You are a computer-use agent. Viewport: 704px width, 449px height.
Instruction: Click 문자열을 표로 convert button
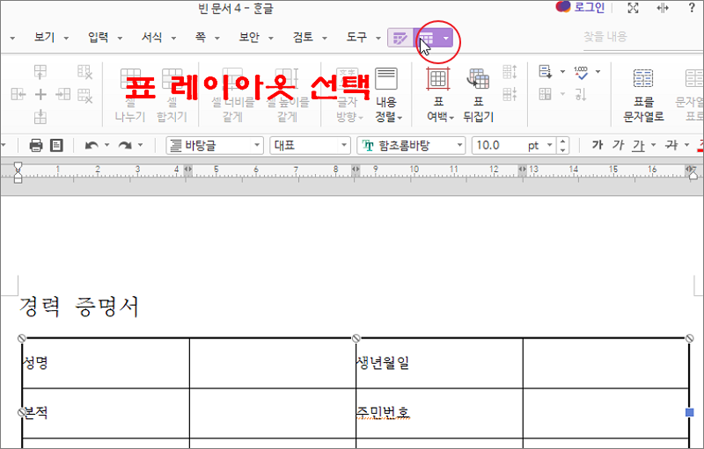[689, 95]
